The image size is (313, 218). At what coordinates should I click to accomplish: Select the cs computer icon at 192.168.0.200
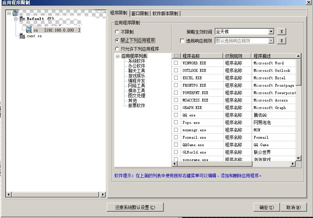tap(29, 30)
